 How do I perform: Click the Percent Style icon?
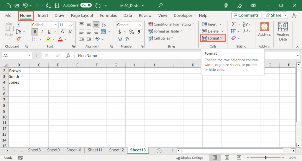(132, 32)
